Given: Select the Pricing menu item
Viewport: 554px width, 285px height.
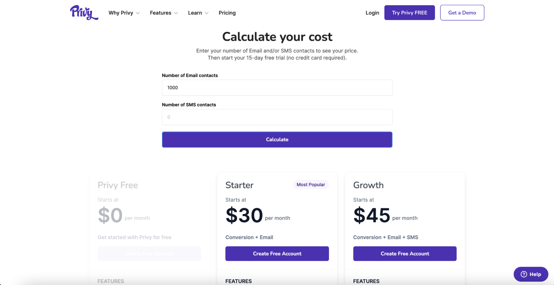Looking at the screenshot, I should (227, 13).
